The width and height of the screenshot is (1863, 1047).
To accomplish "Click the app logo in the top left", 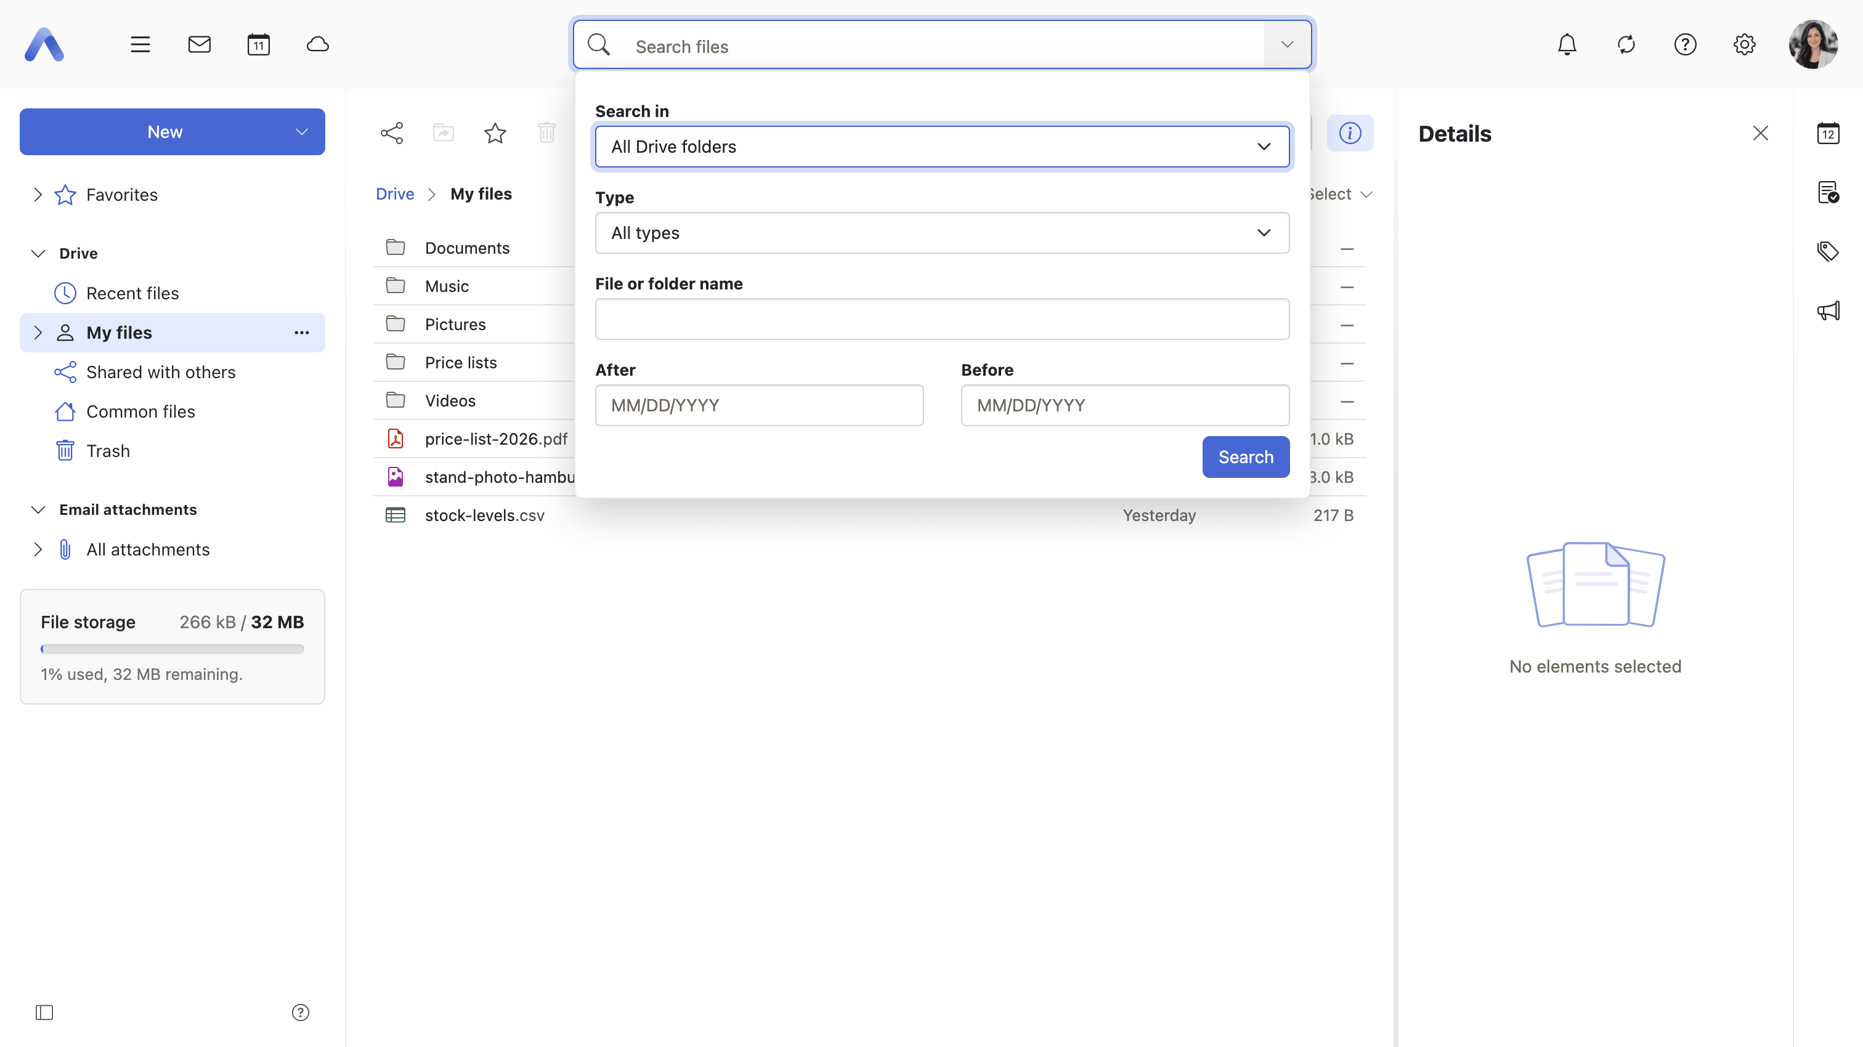I will tap(44, 45).
